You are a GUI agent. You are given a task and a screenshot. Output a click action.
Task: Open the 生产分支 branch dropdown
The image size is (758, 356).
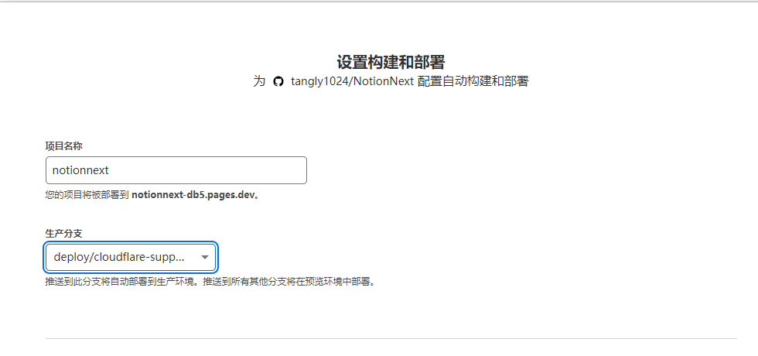[x=131, y=257]
